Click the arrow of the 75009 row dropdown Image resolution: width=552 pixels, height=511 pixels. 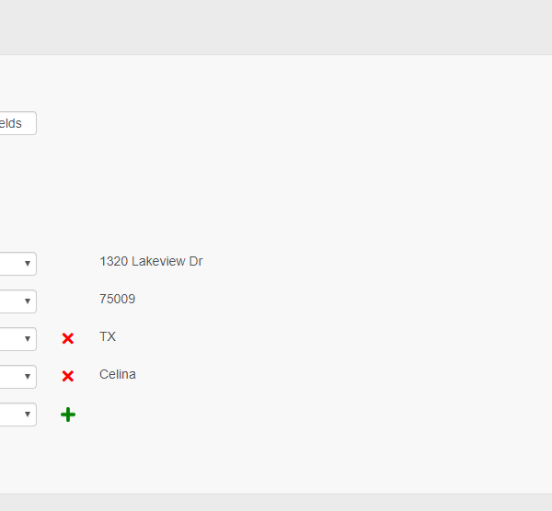click(x=28, y=301)
